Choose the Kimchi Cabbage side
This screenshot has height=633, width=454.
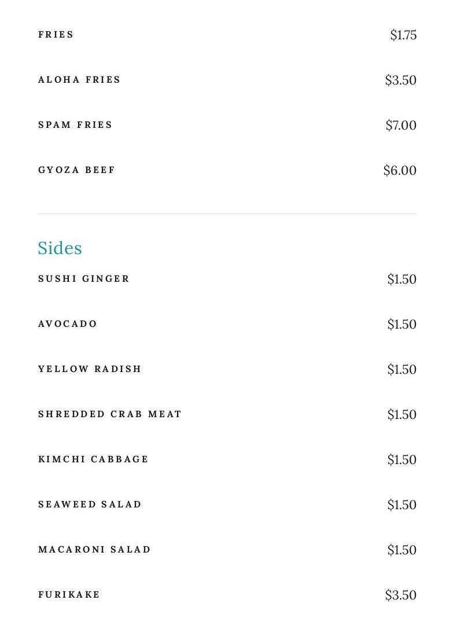coord(93,459)
